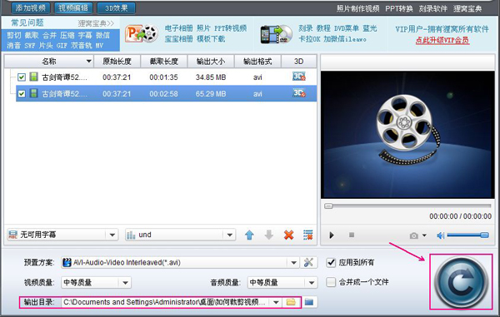Move selected video up with blue arrow

click(x=249, y=235)
